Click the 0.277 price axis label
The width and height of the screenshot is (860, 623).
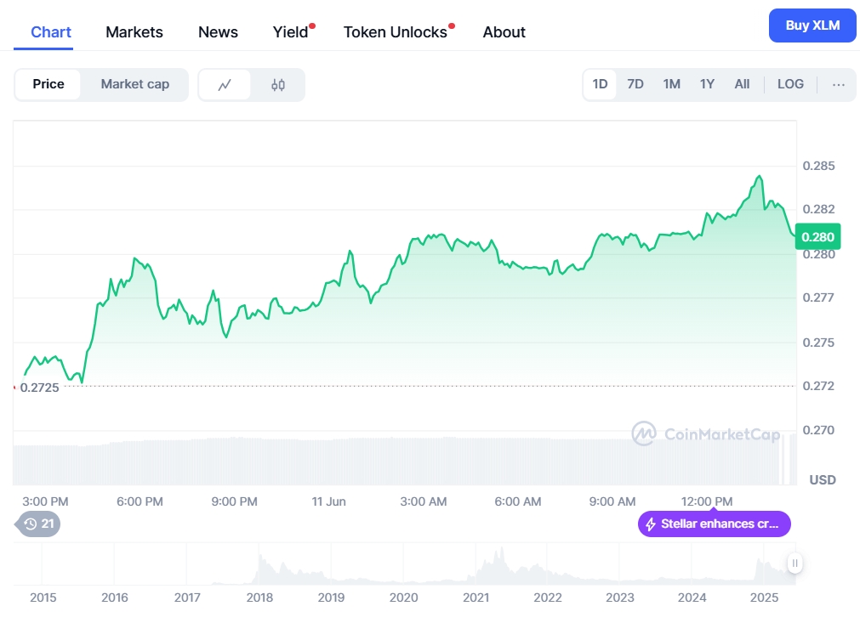pos(819,297)
